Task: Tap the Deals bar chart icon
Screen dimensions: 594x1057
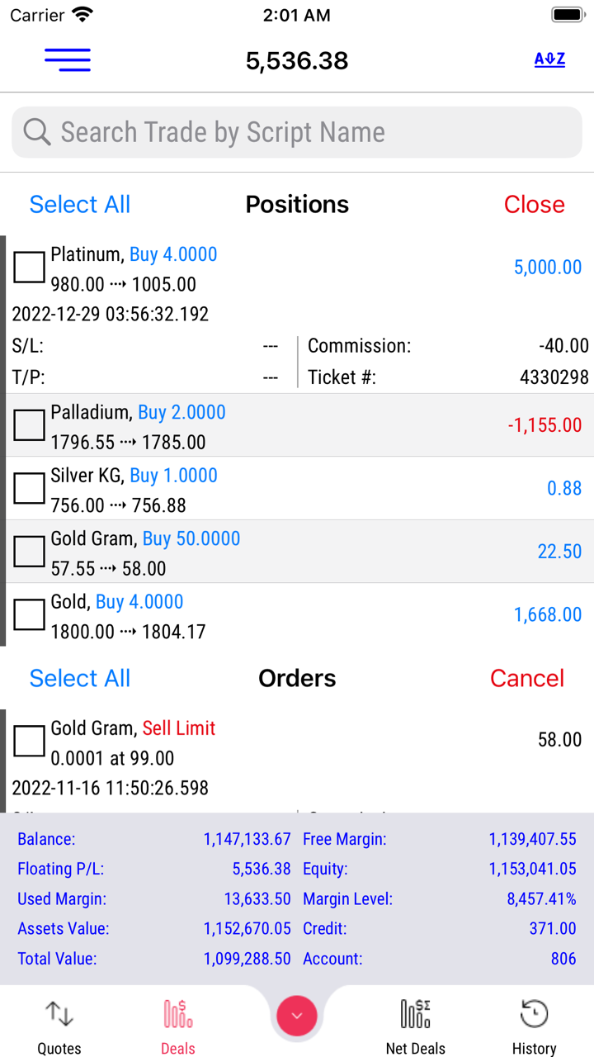Action: click(178, 1013)
